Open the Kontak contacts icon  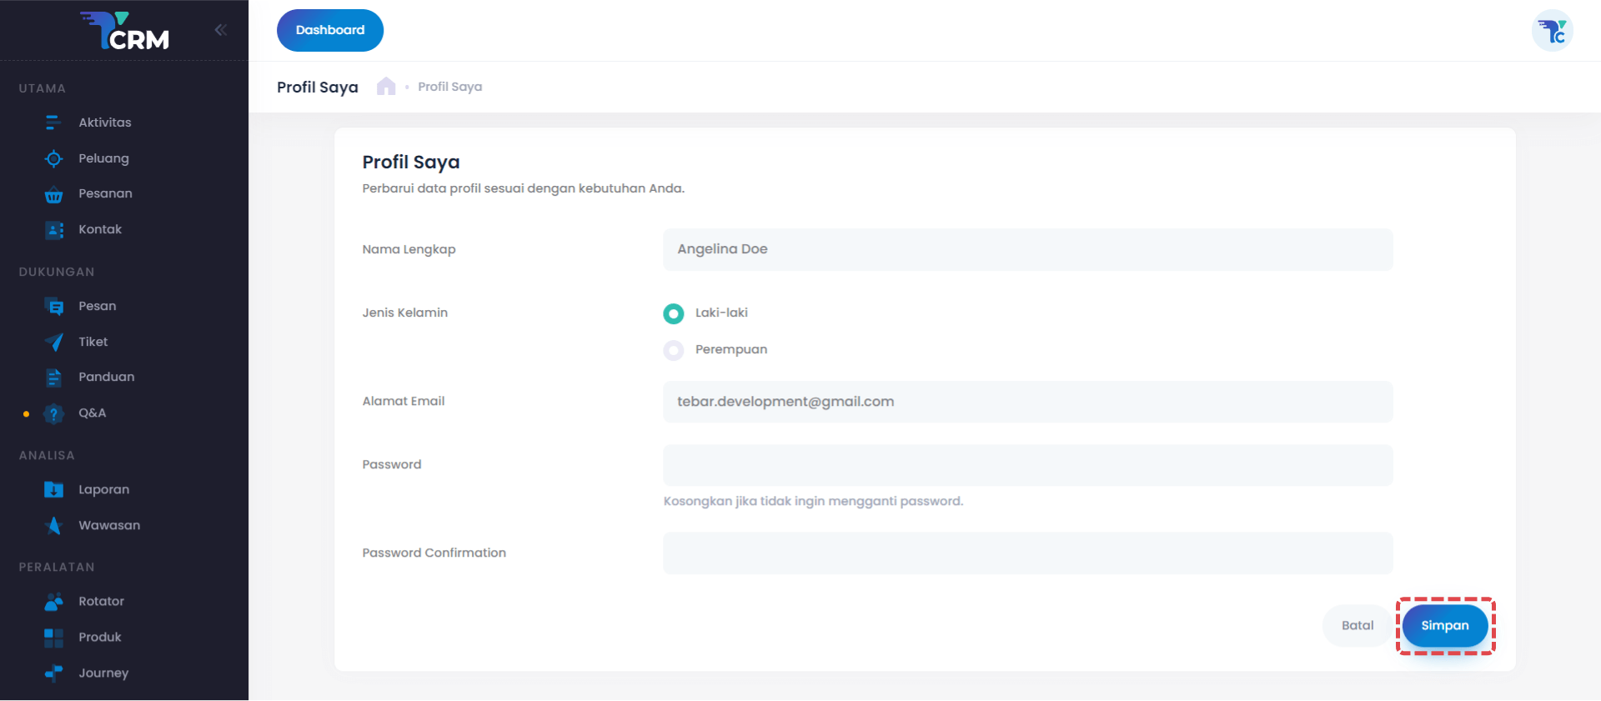coord(53,230)
